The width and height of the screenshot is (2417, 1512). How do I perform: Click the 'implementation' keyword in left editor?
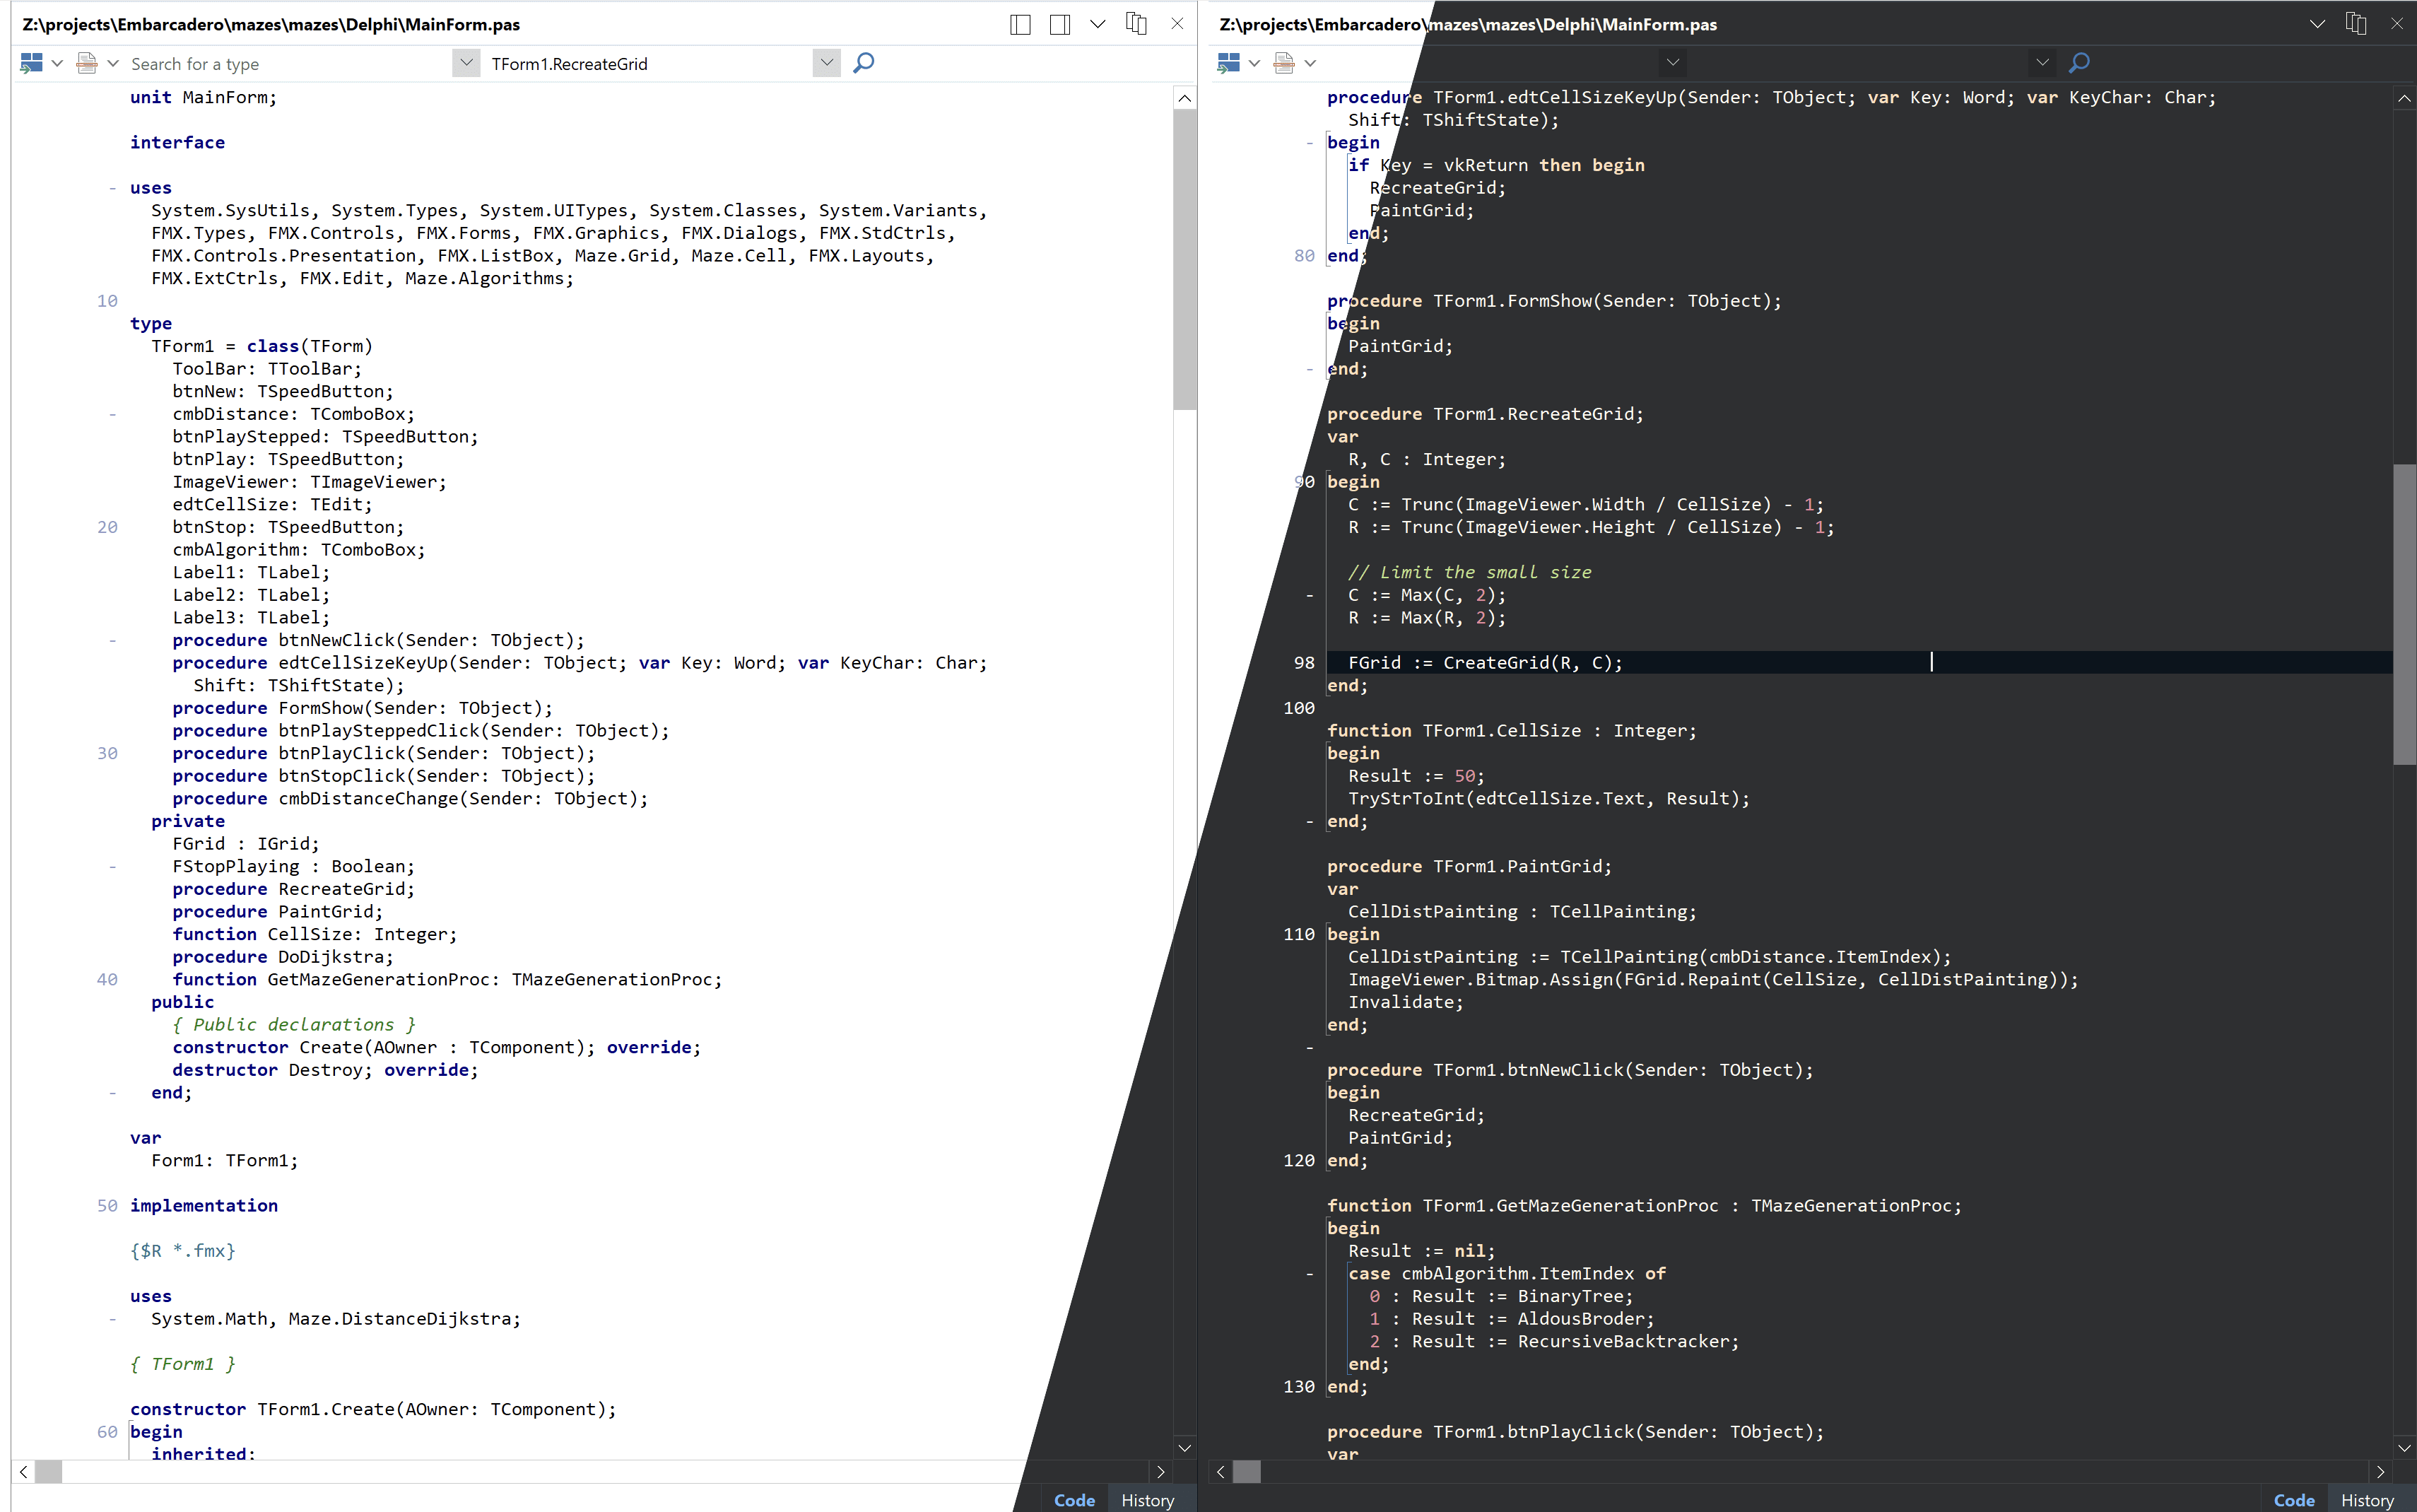[x=204, y=1205]
